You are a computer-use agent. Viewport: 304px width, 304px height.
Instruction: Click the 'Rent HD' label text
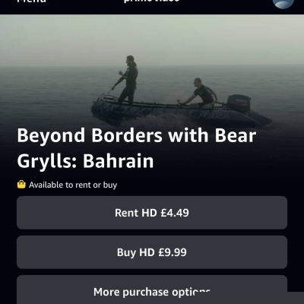[136, 213]
